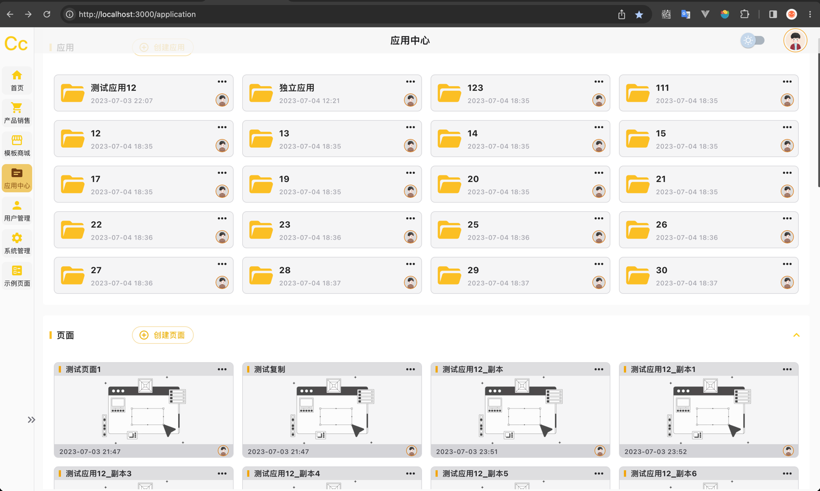Click the 测试应用12_副本5 card title
820x491 pixels.
point(475,474)
